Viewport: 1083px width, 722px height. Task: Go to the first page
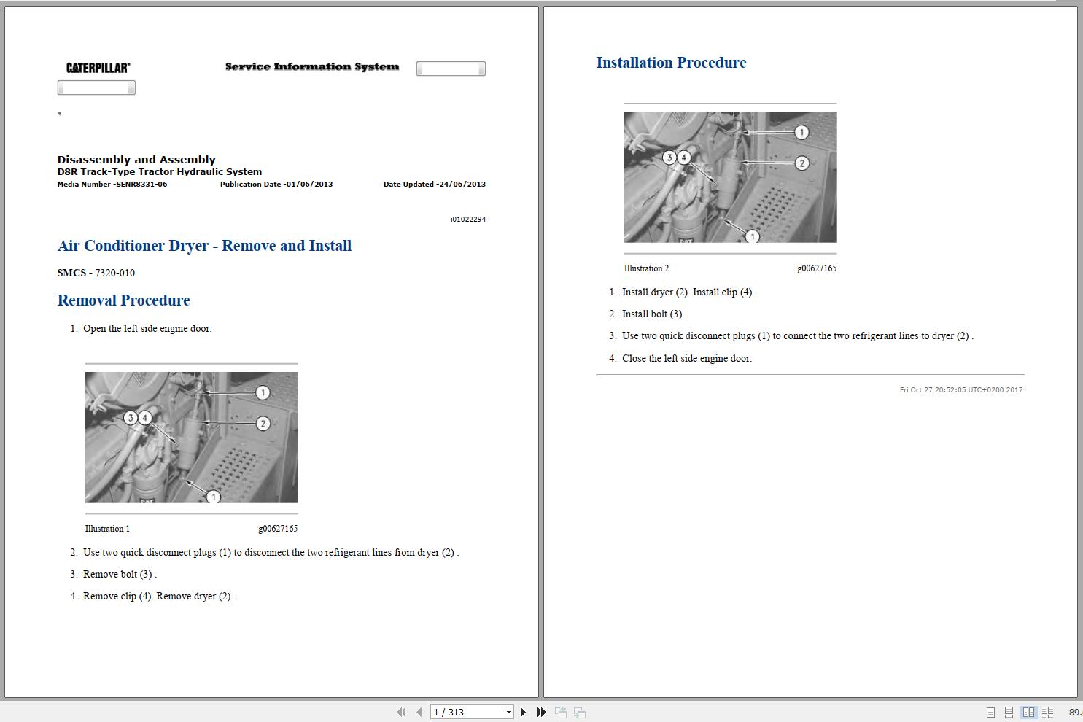[401, 712]
